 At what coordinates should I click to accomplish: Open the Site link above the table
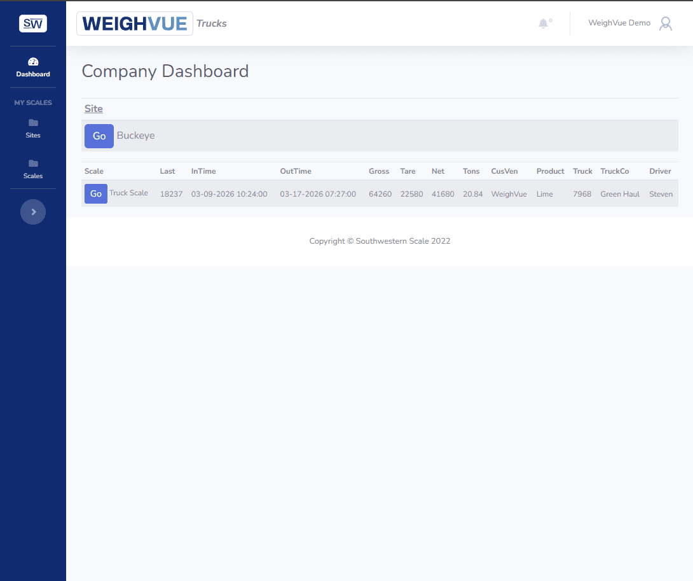[93, 108]
